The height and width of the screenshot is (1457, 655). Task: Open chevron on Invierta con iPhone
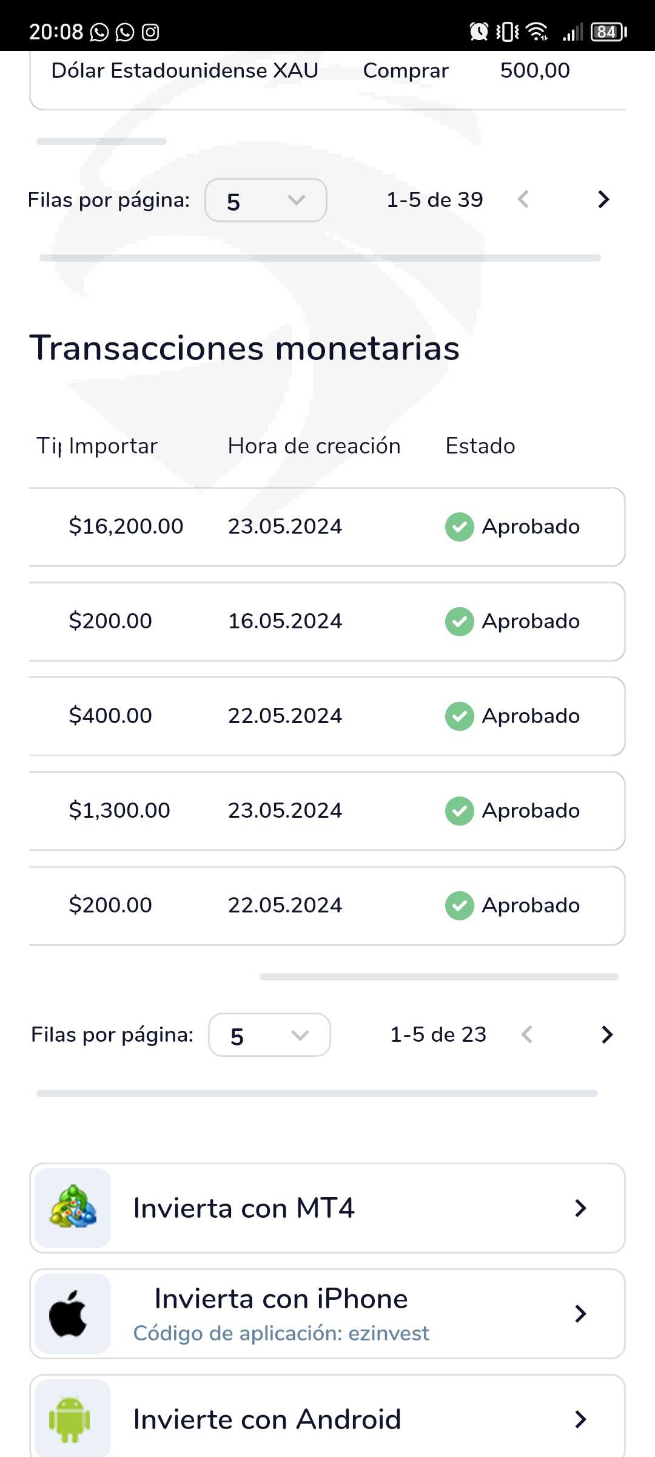[x=580, y=1314]
